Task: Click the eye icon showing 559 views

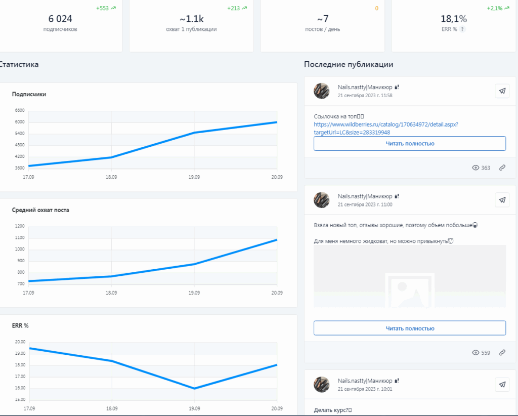Action: pos(476,353)
